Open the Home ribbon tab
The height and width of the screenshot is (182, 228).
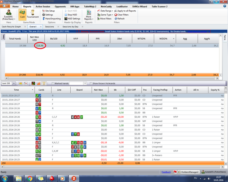tap(15, 6)
